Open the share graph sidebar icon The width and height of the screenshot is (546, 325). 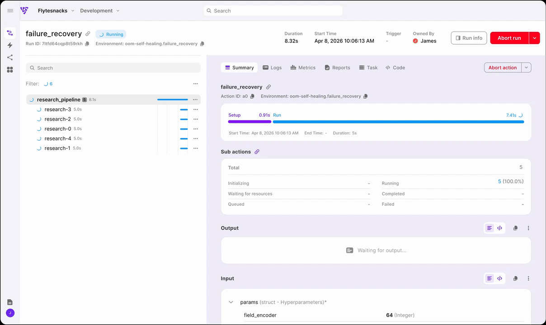pos(10,57)
